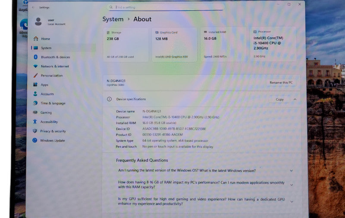Open the Storage 238 GB card

click(x=126, y=45)
